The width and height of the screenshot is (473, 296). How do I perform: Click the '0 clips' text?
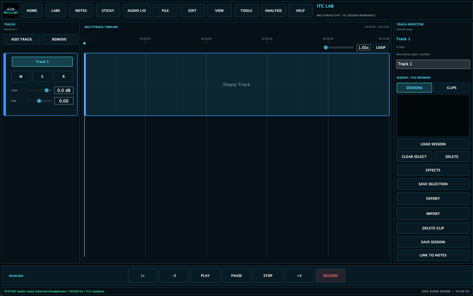(x=400, y=47)
